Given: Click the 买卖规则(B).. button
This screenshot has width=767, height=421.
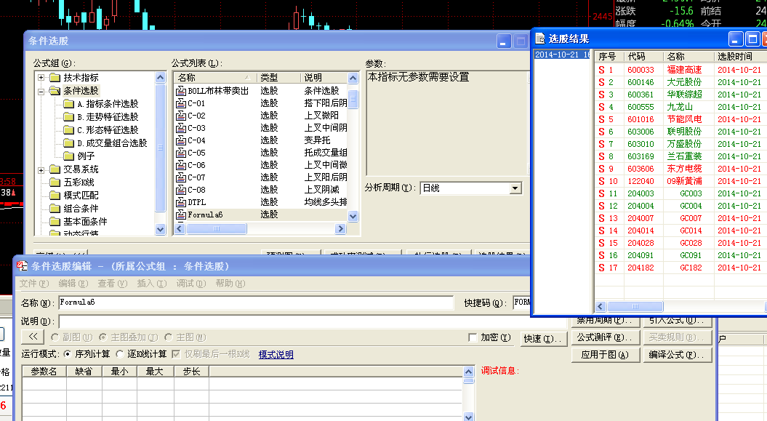Looking at the screenshot, I should click(677, 337).
